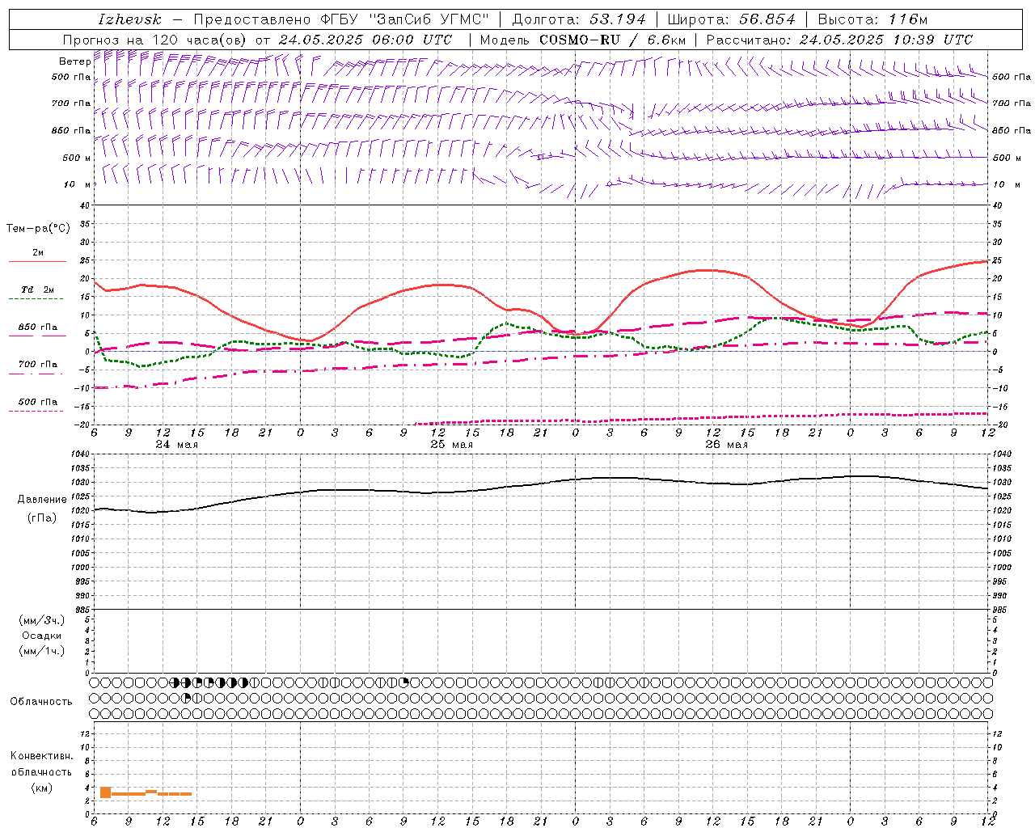The width and height of the screenshot is (1035, 828).
Task: Click the "Конвективн." convective cloud label
Action: click(41, 756)
